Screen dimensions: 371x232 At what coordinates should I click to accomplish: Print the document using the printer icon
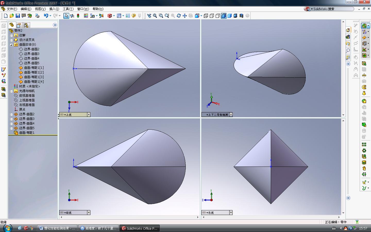[x=37, y=16]
